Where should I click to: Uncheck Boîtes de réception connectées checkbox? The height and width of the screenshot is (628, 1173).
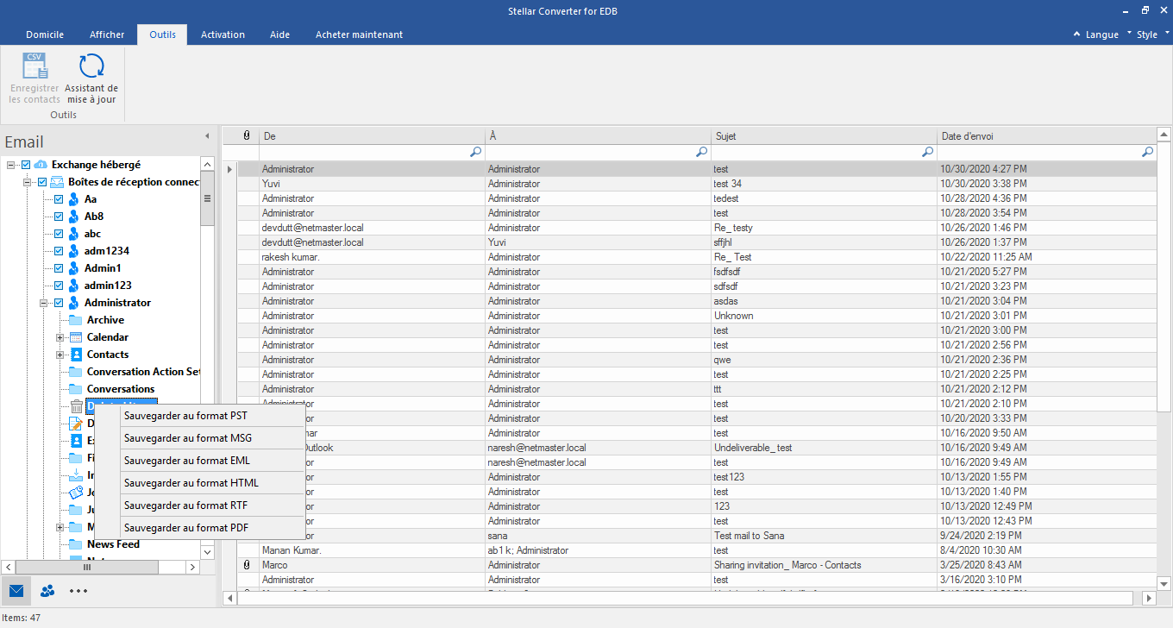[x=42, y=182]
